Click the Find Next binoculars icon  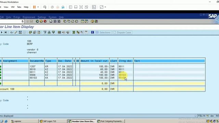pos(59,21)
